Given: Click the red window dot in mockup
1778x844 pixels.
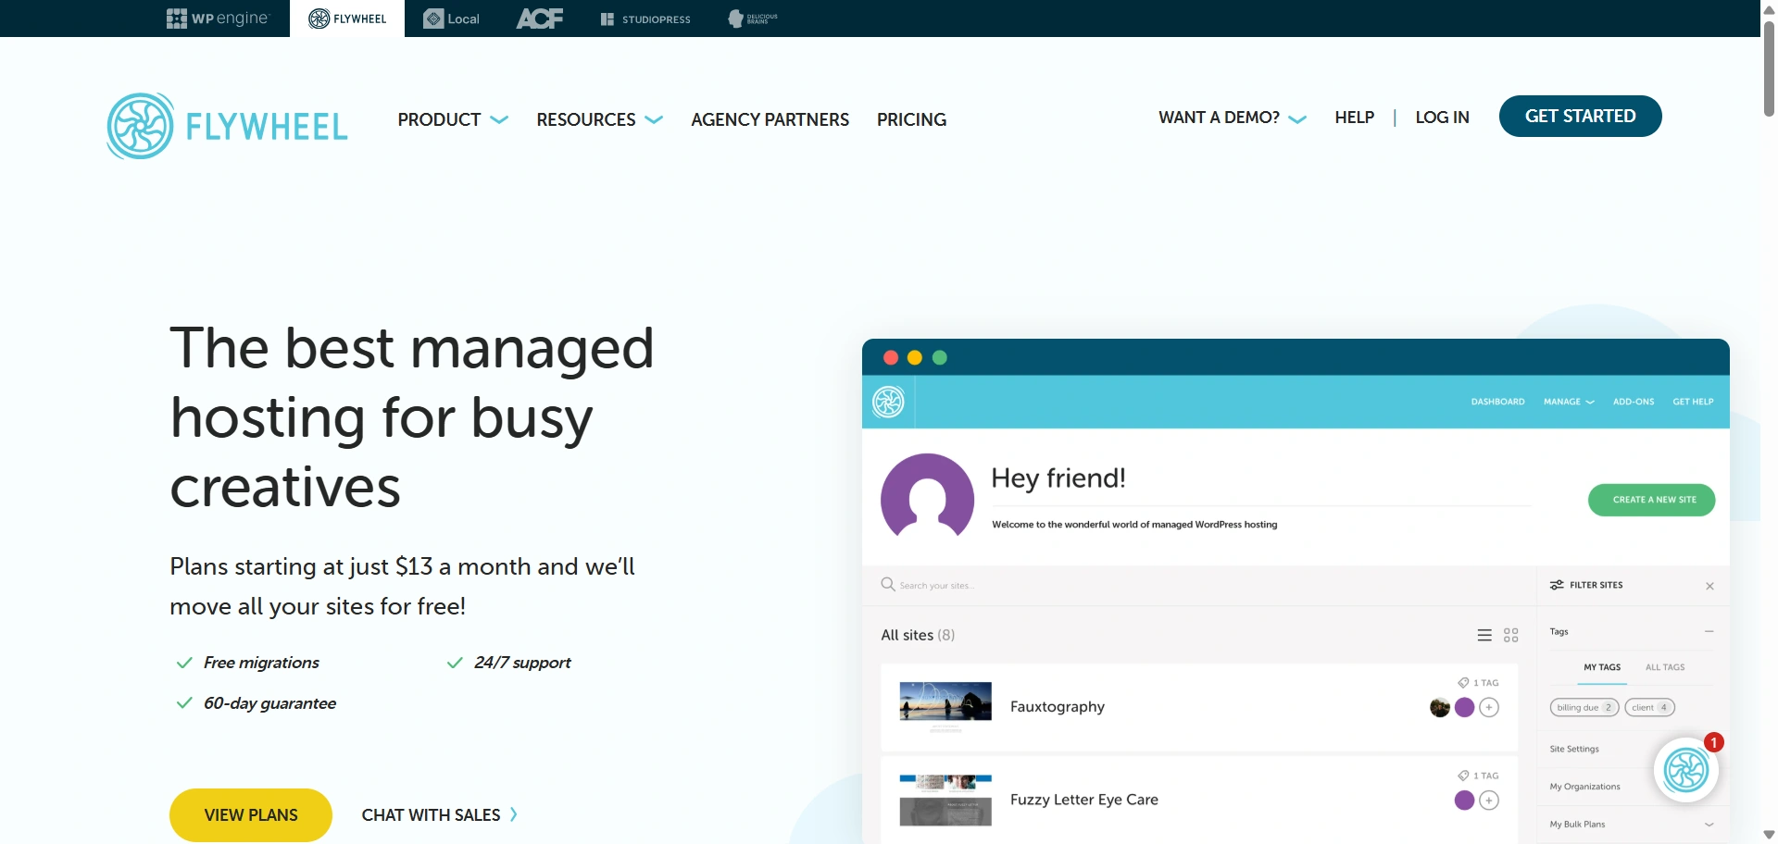Looking at the screenshot, I should (891, 358).
